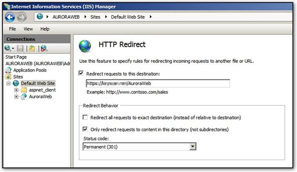Open the Status code dropdown
The image size is (297, 172).
(193, 147)
